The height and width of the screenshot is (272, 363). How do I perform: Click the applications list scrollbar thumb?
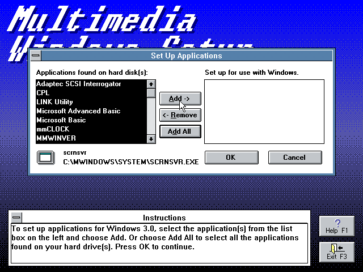151,93
